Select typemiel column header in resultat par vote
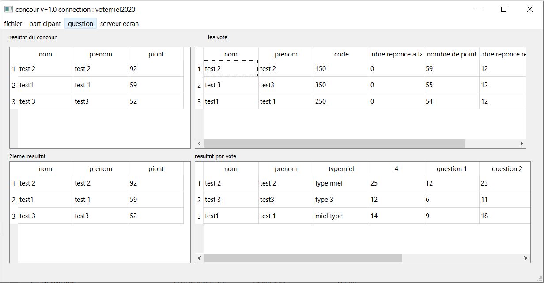544x283 pixels. tap(341, 169)
